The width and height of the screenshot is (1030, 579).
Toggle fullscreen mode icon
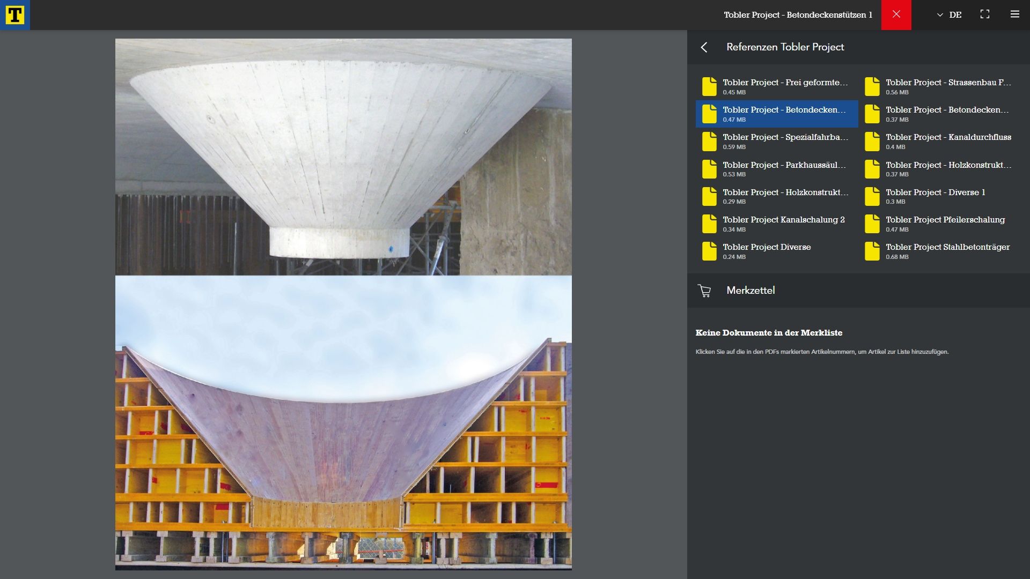click(x=985, y=14)
